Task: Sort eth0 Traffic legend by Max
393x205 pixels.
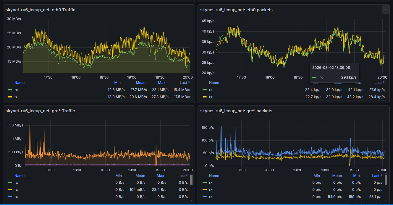Action: pos(162,83)
